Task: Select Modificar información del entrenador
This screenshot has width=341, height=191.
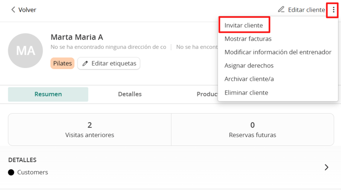Action: (278, 52)
